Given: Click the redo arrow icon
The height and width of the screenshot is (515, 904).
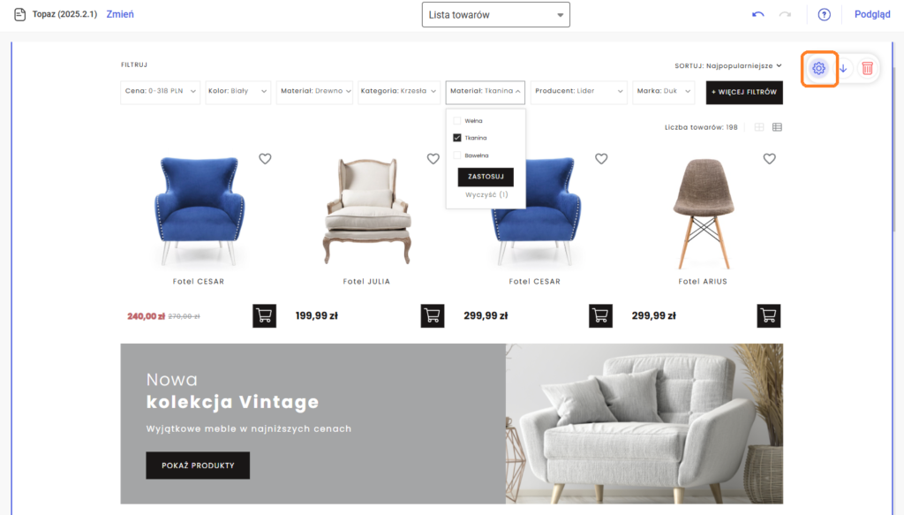Looking at the screenshot, I should 785,14.
